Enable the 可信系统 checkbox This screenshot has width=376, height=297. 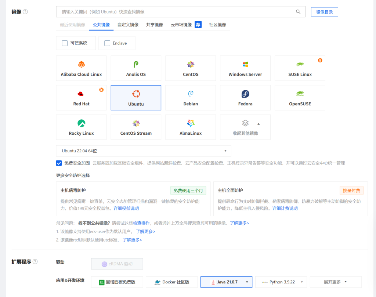65,43
